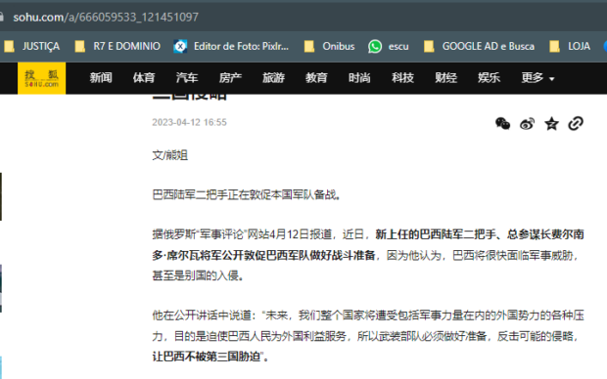Share article via Weibo icon
Viewport: 607px width, 379px height.
pos(527,124)
